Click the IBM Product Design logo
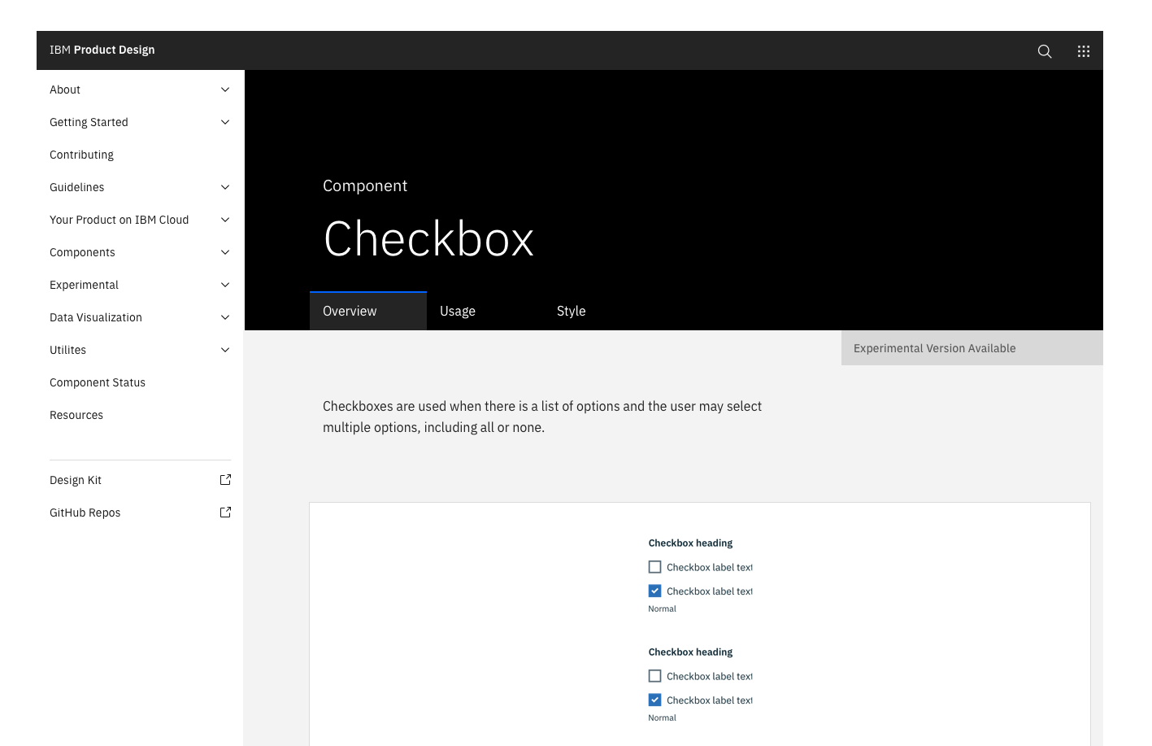Image resolution: width=1152 pixels, height=746 pixels. click(x=102, y=50)
